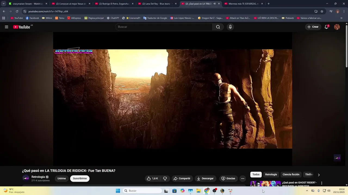Open the Temu bookmark
Viewport: 348px width, 195px height.
(x=60, y=18)
